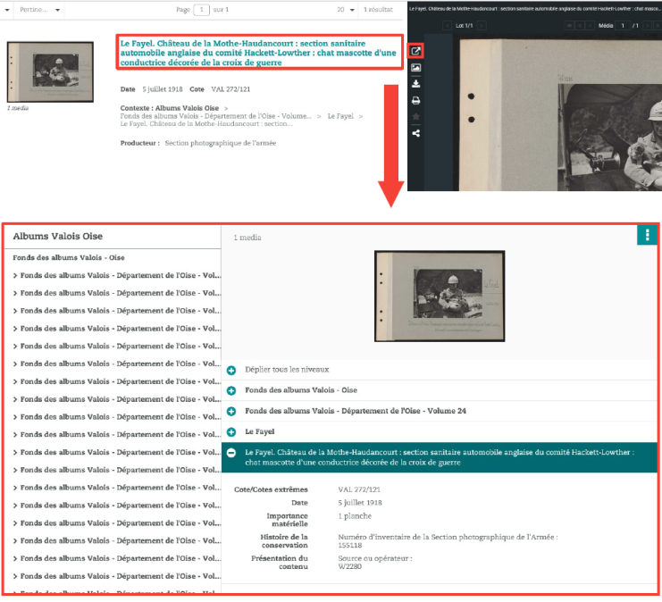Share the media using the share icon
Screen dimensions: 662x602
(415, 133)
